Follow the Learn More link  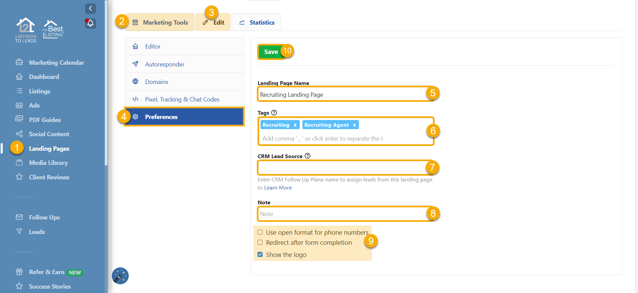[278, 188]
